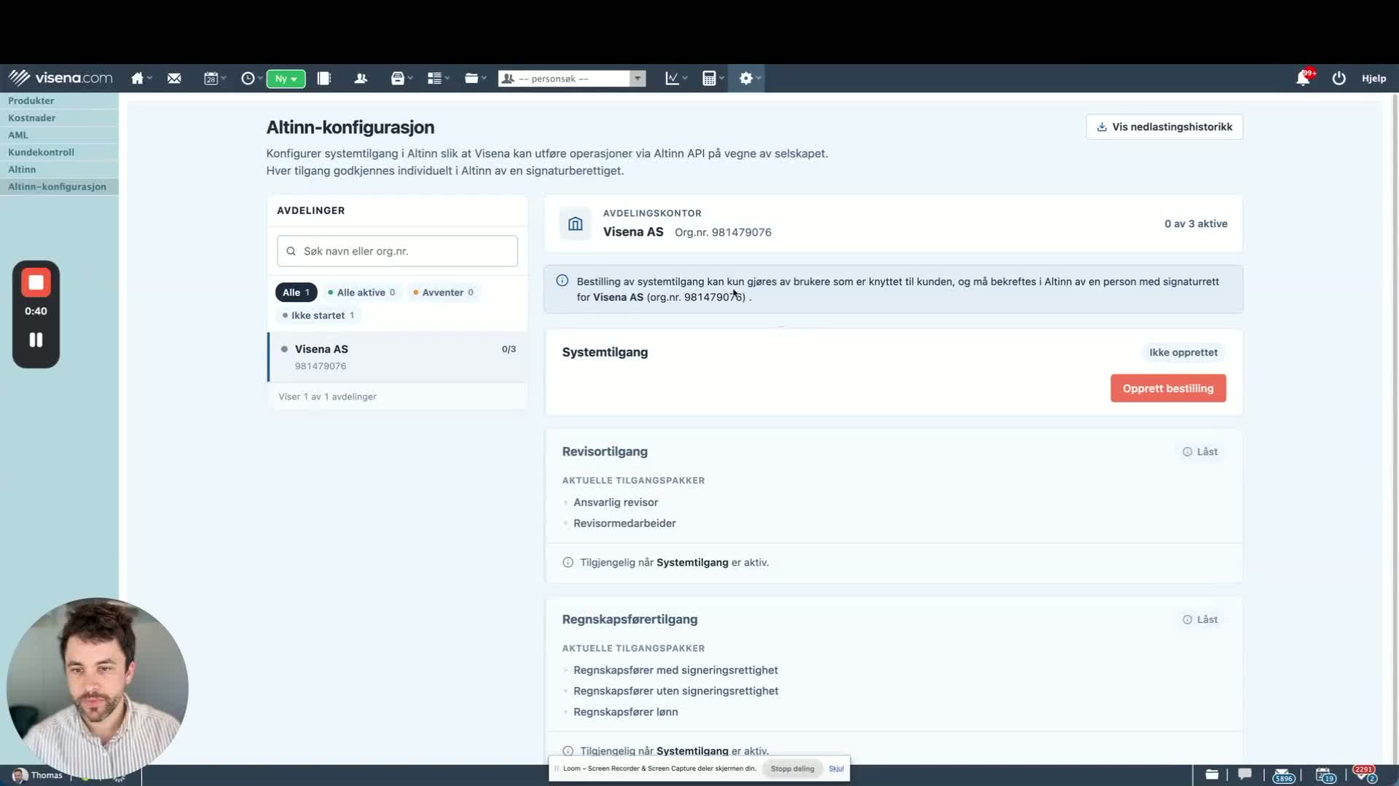Click Vis nedlastingshistorikk button
The image size is (1399, 786).
click(x=1164, y=127)
